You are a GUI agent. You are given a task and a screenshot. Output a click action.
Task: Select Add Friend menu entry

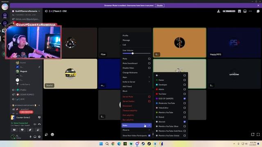click(136, 87)
